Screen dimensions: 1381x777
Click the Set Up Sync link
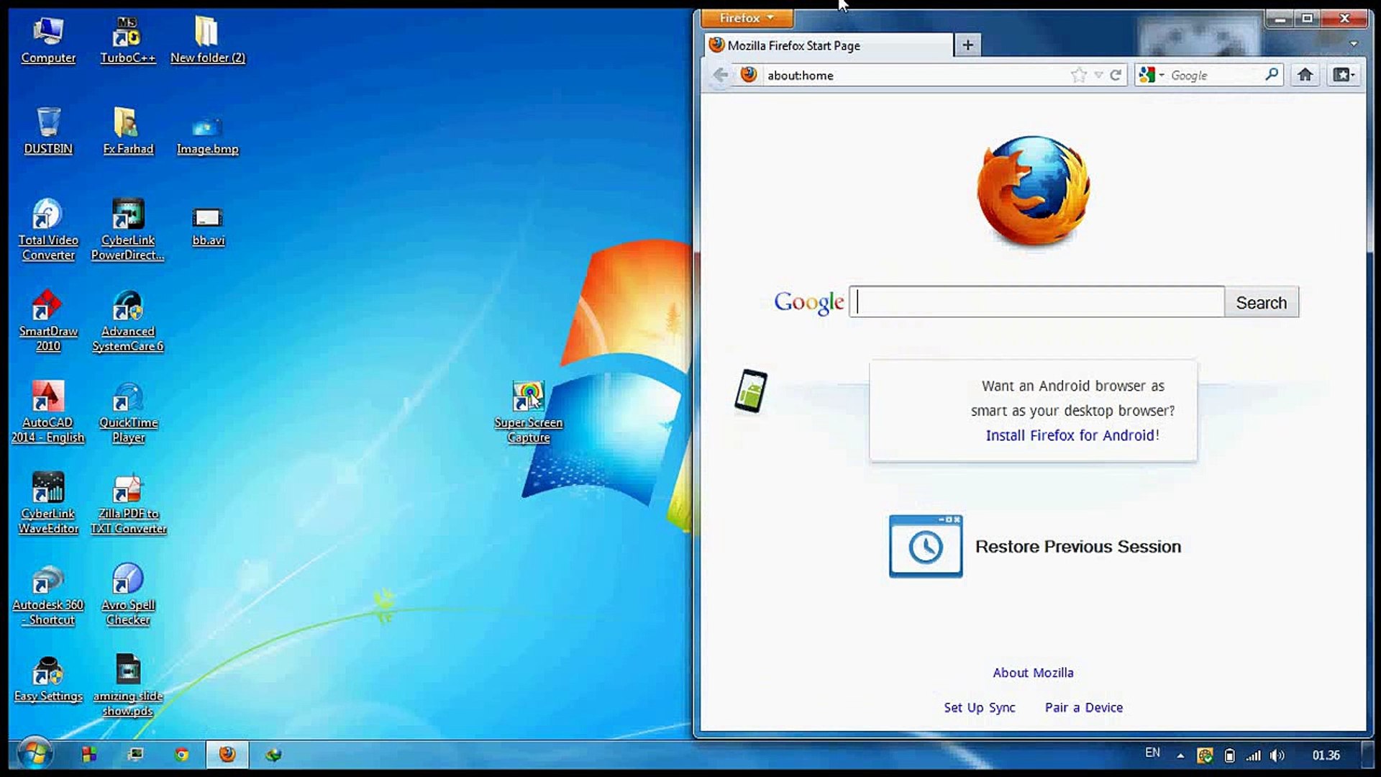coord(979,707)
